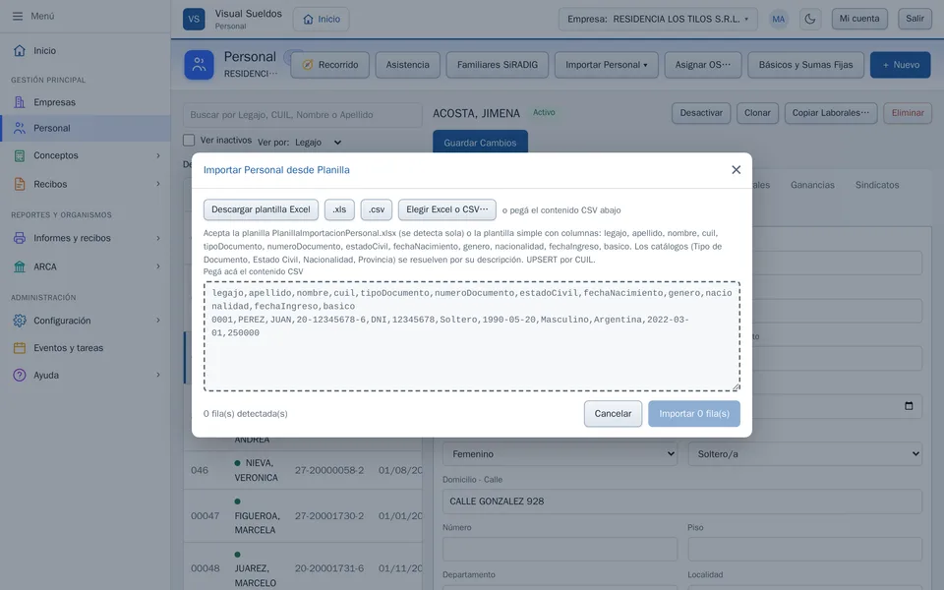Click the Personal module blue icon
The width and height of the screenshot is (944, 590).
click(199, 65)
